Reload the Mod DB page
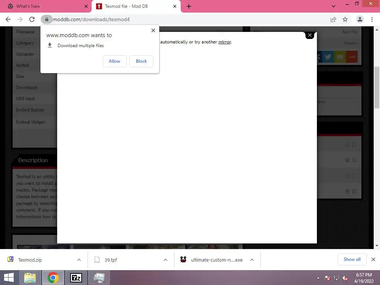 point(32,19)
